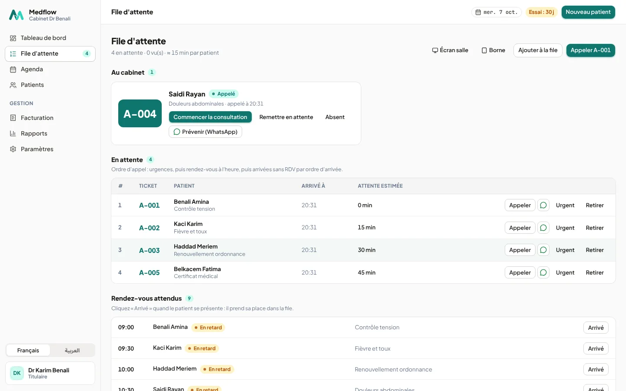
Task: Click Ajouter à la file
Action: click(x=538, y=50)
